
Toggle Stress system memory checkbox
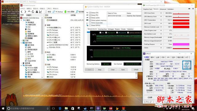coord(90,20)
